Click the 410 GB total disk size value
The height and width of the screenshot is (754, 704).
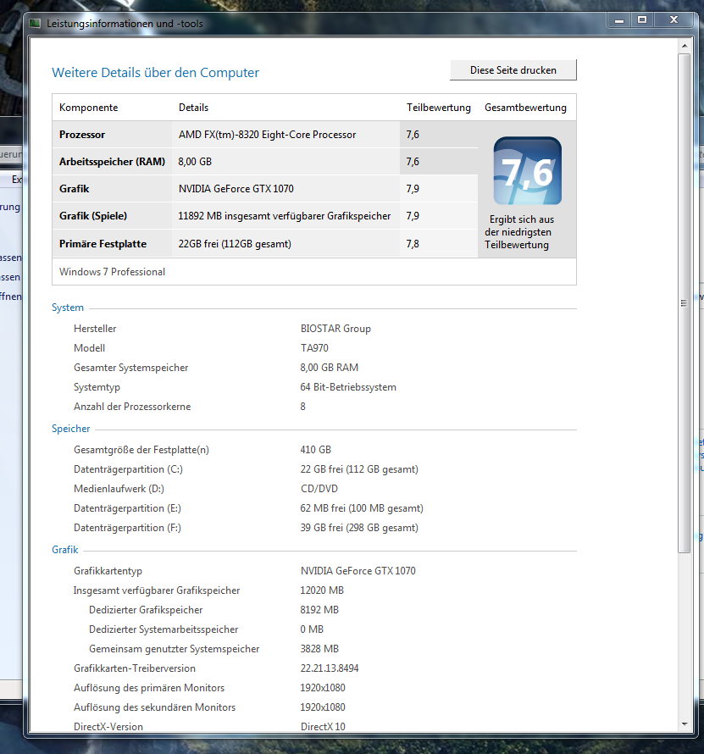[315, 450]
